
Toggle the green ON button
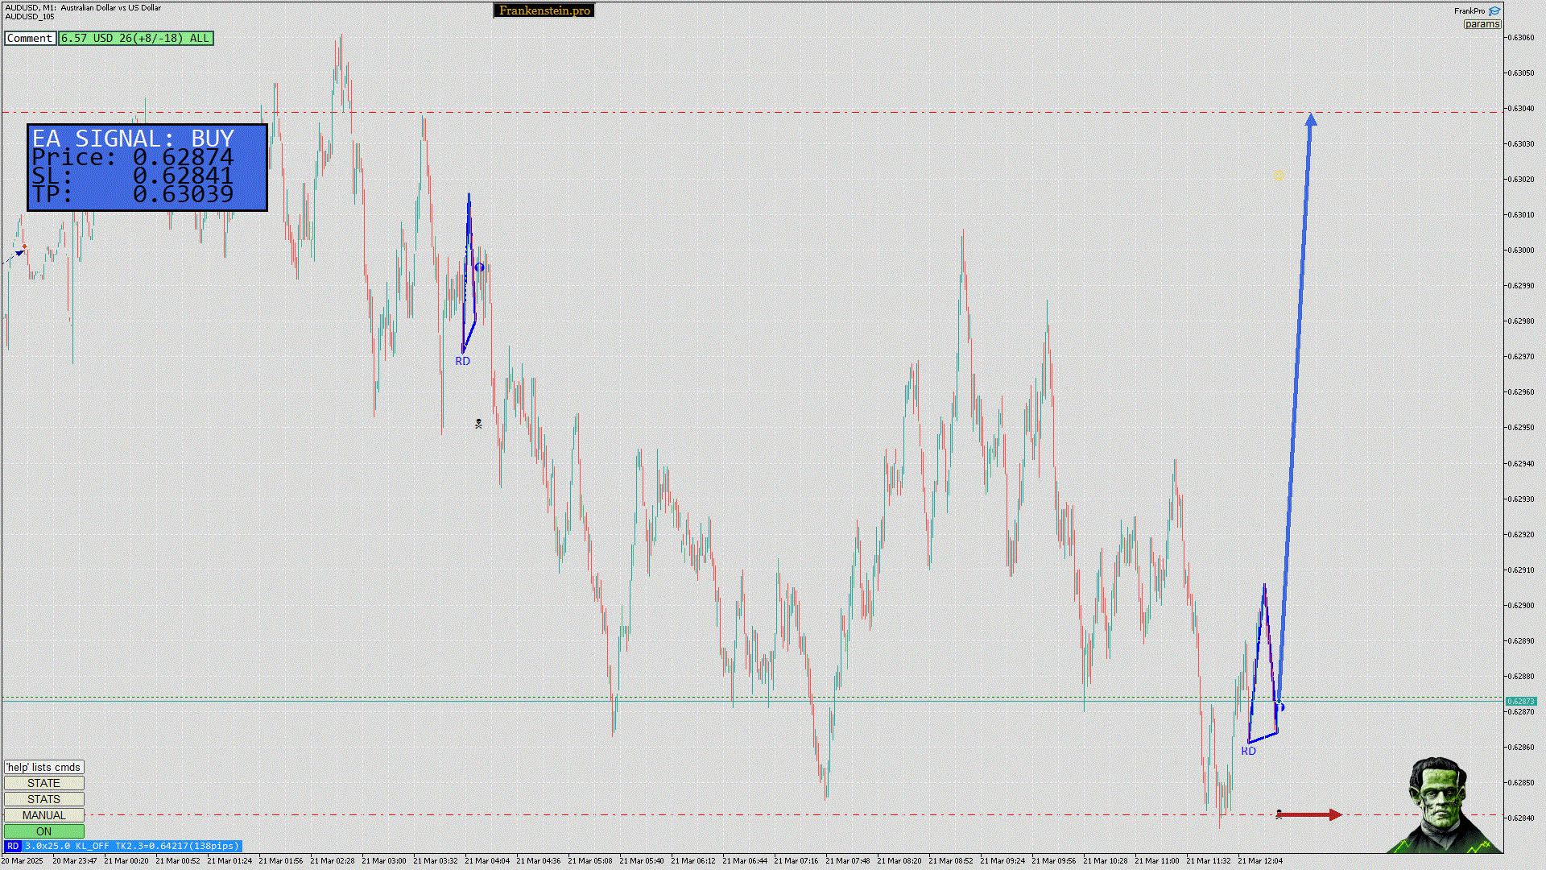coord(44,831)
